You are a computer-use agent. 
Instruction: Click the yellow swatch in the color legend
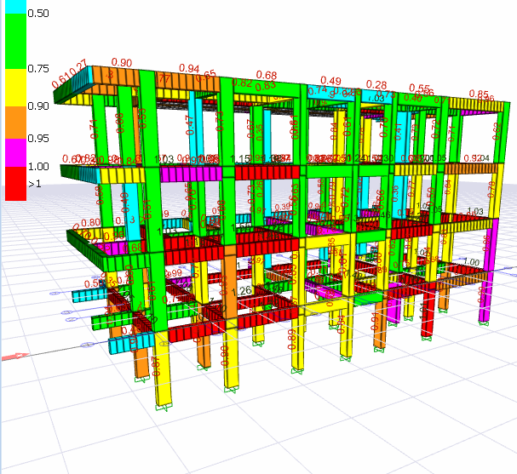coord(15,88)
